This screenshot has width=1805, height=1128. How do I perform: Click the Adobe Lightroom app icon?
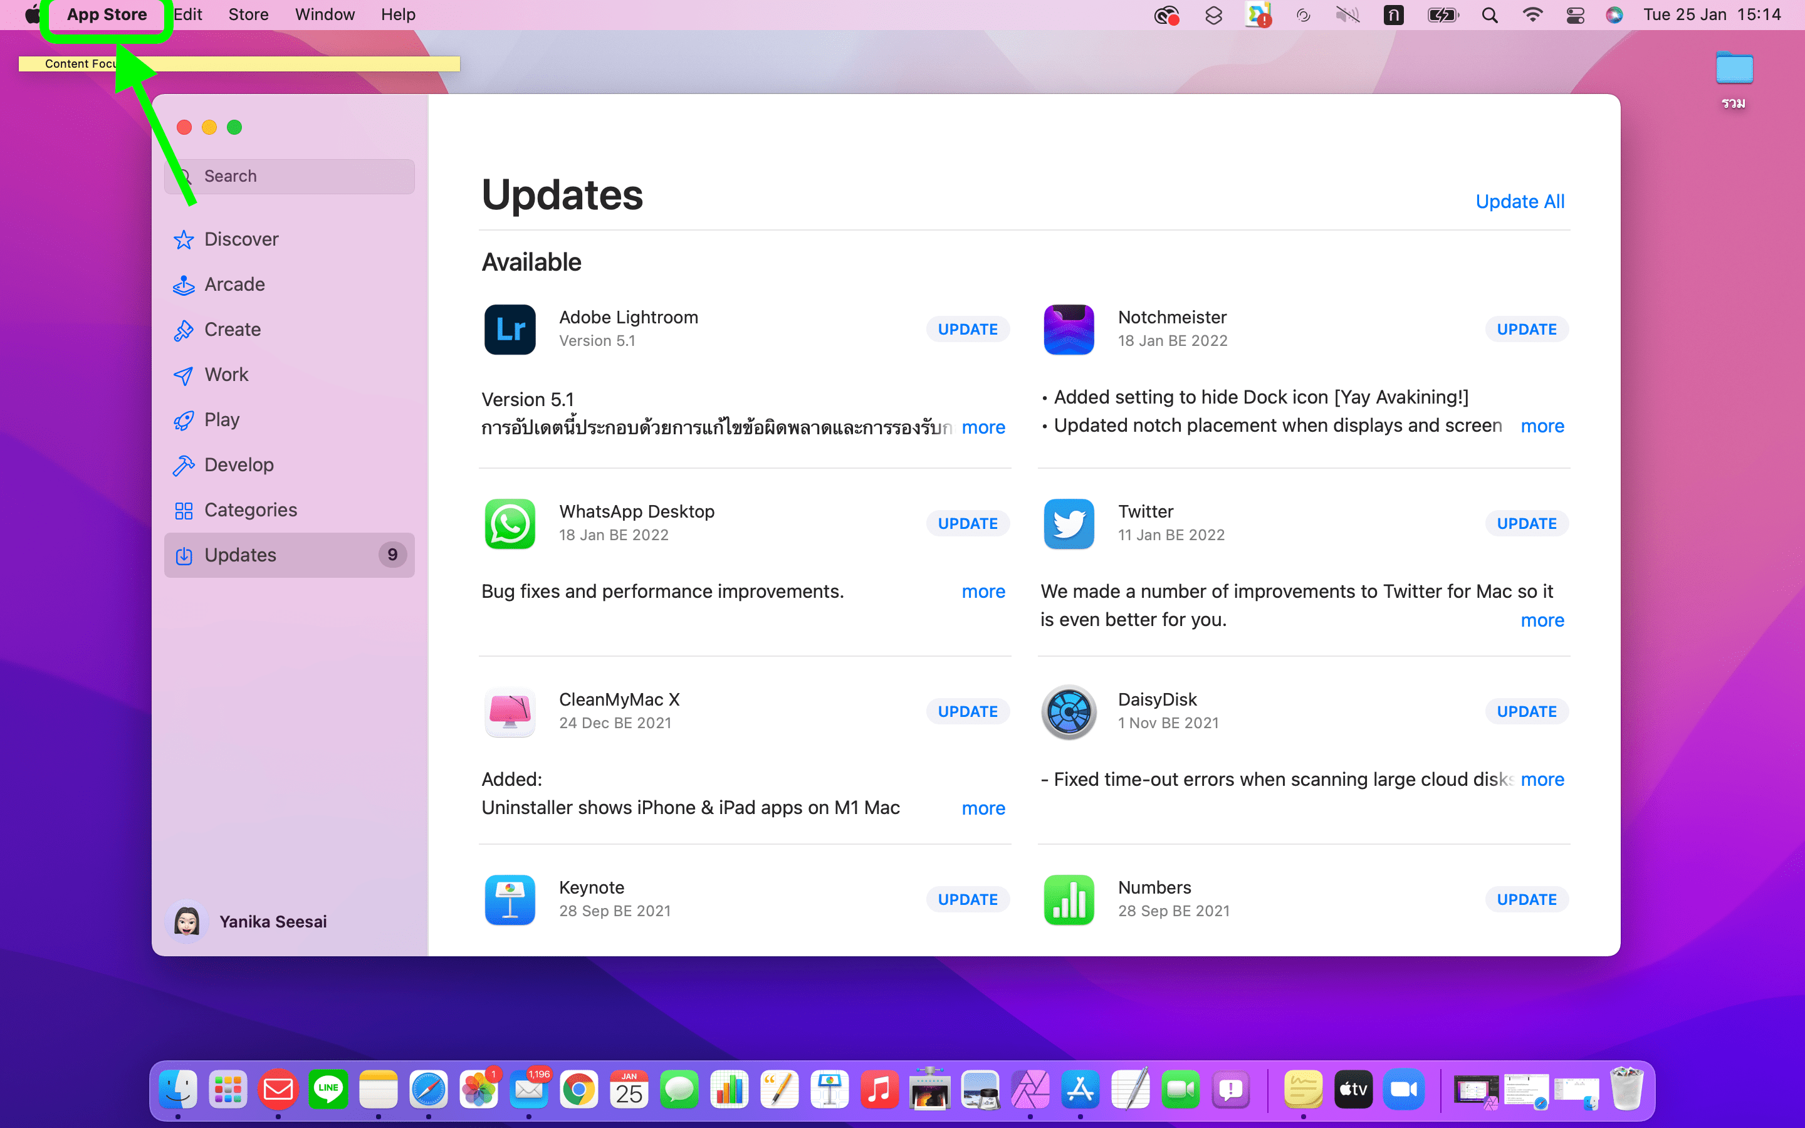pos(510,329)
